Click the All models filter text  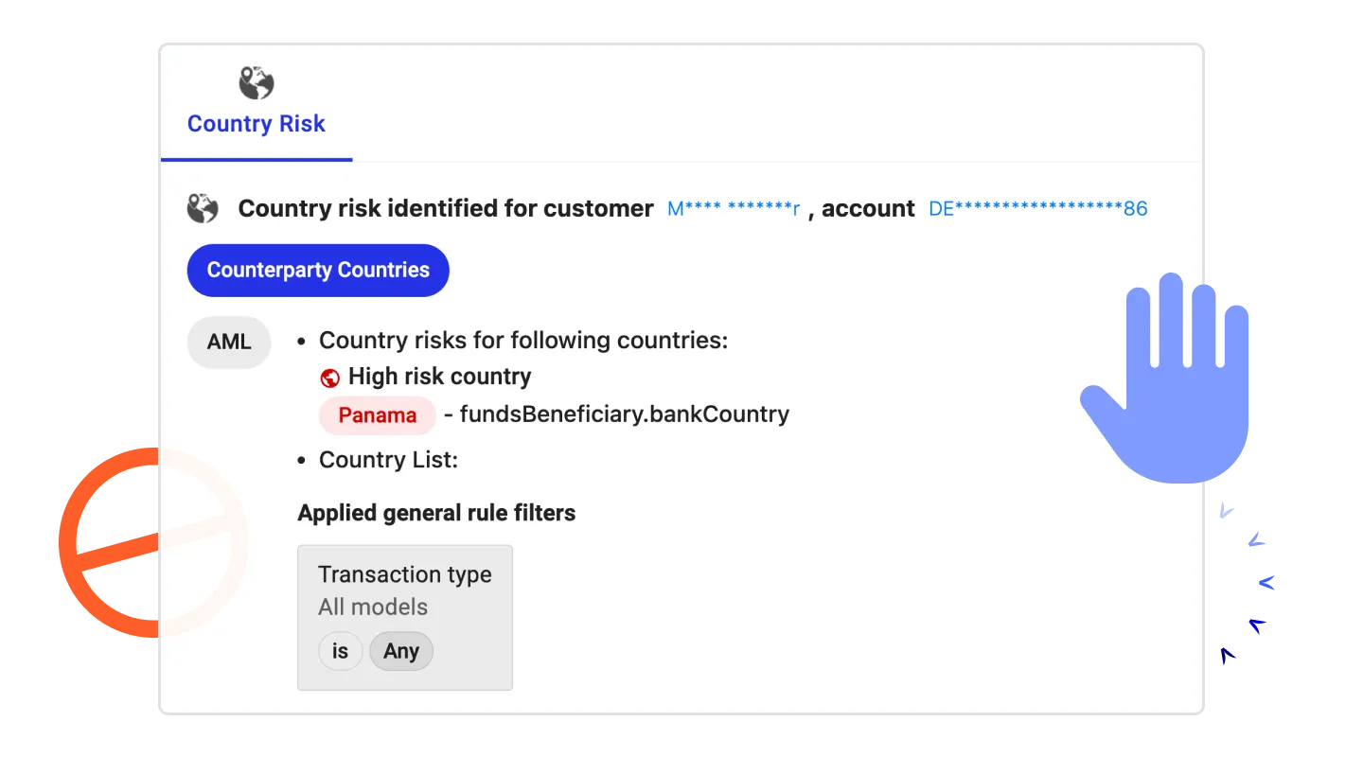tap(373, 607)
